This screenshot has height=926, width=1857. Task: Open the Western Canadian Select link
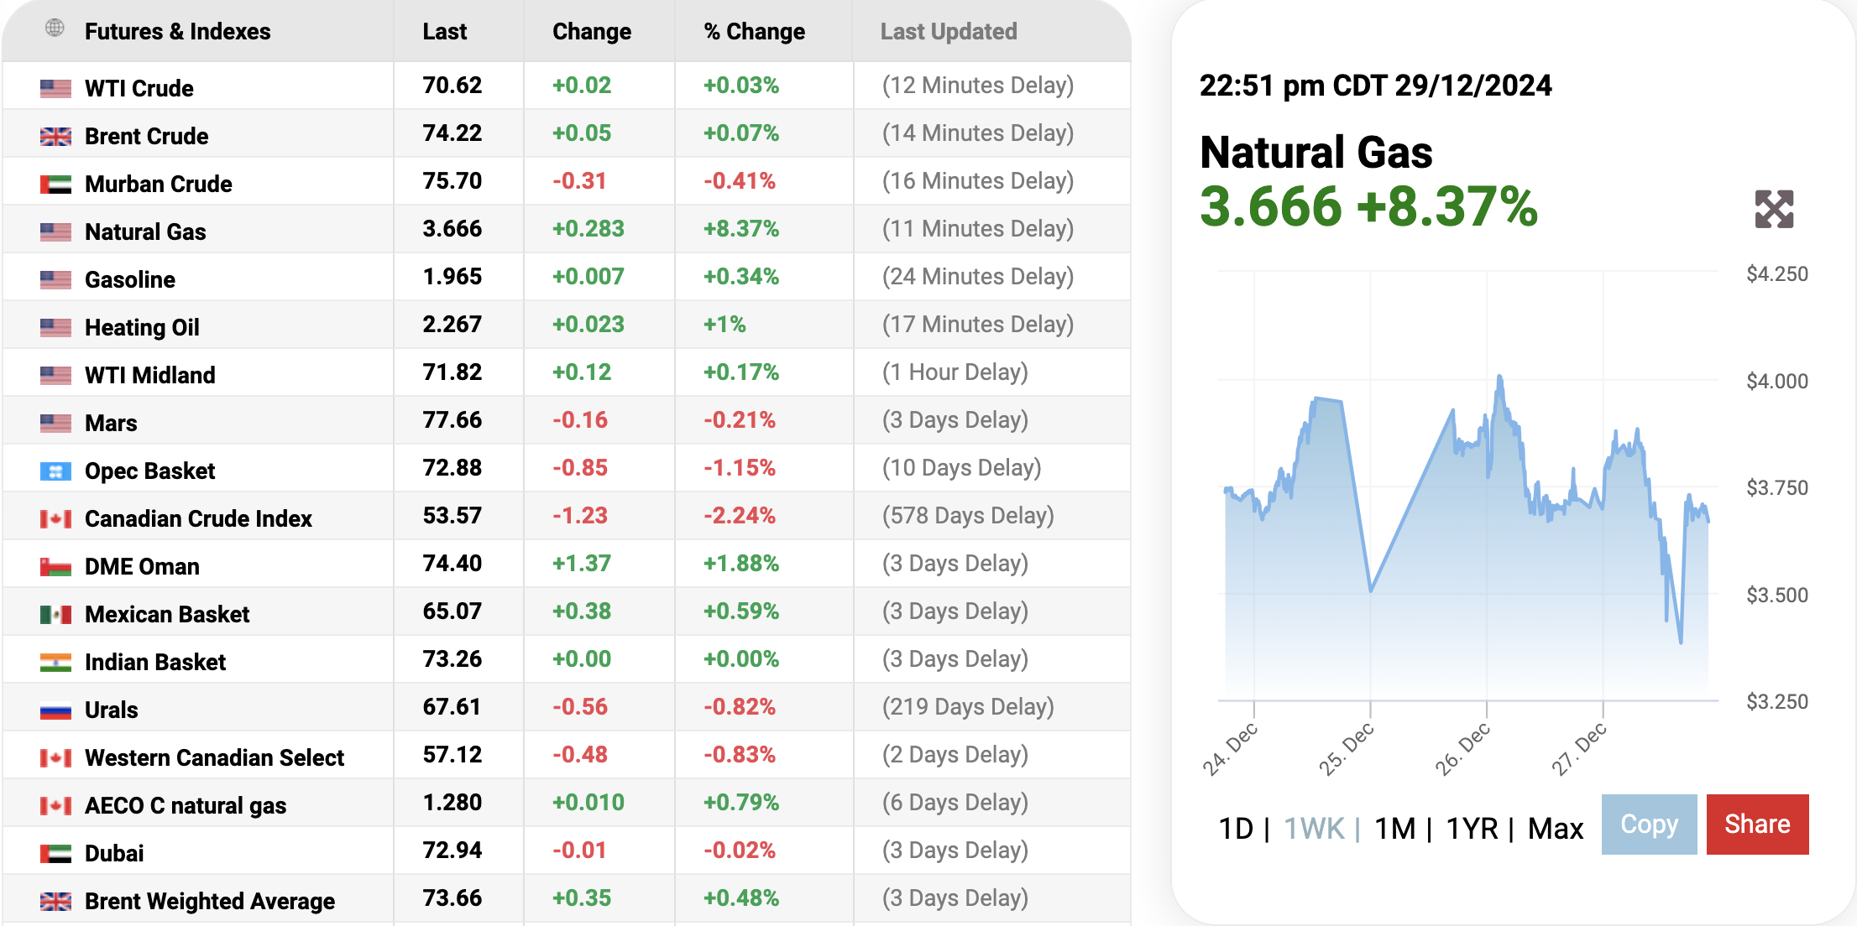(214, 757)
